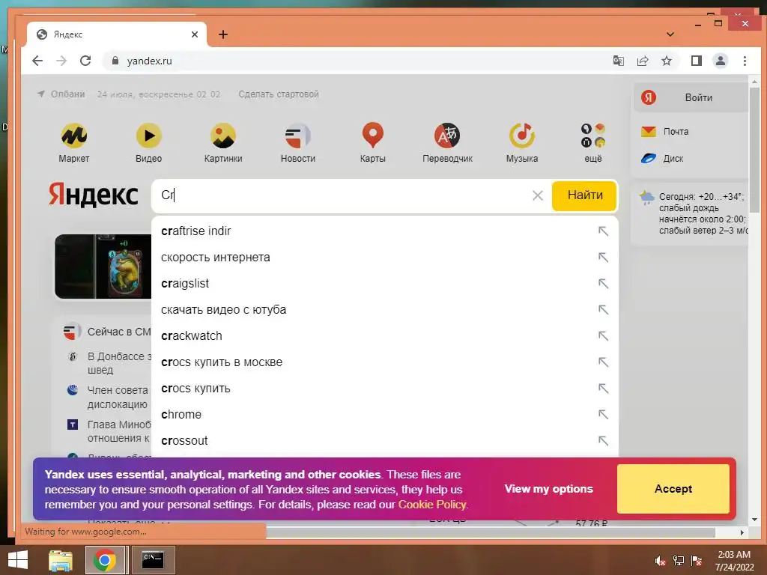Click the share page icon
The width and height of the screenshot is (767, 575).
pyautogui.click(x=642, y=61)
